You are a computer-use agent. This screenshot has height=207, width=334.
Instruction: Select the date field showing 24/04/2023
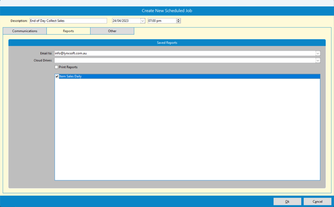[x=126, y=21]
